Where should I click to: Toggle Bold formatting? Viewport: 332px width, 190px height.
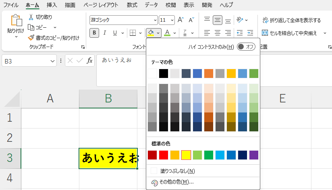94,33
